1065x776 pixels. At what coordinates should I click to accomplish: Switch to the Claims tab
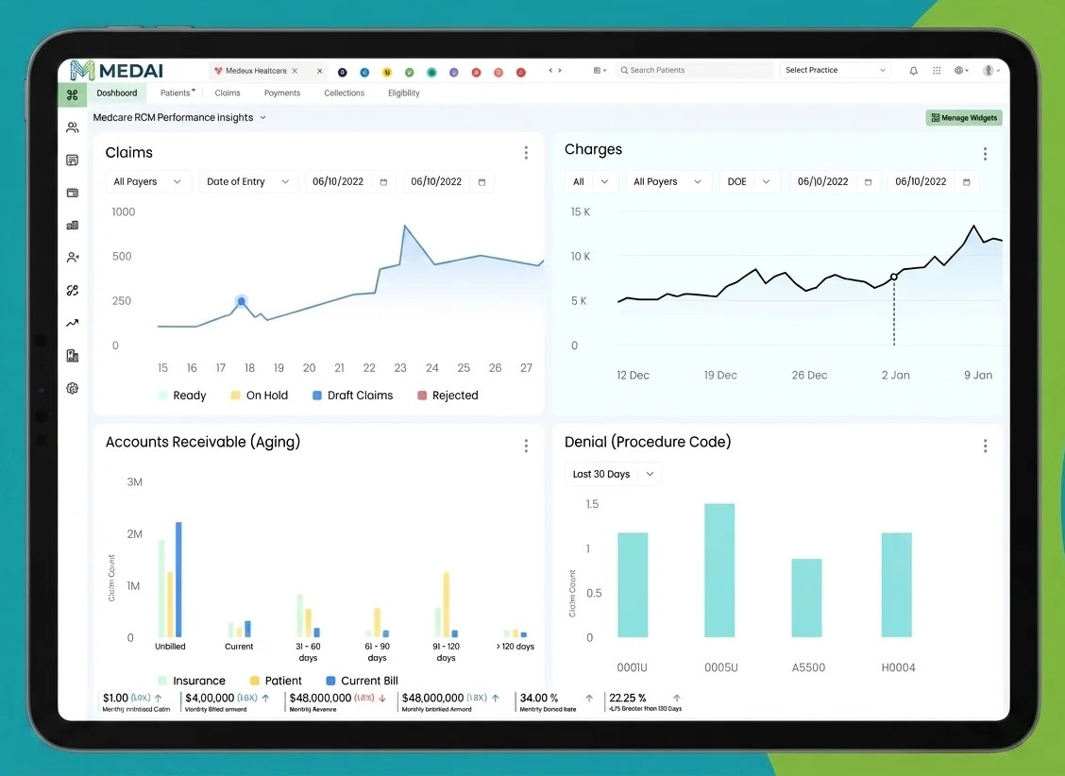(228, 93)
